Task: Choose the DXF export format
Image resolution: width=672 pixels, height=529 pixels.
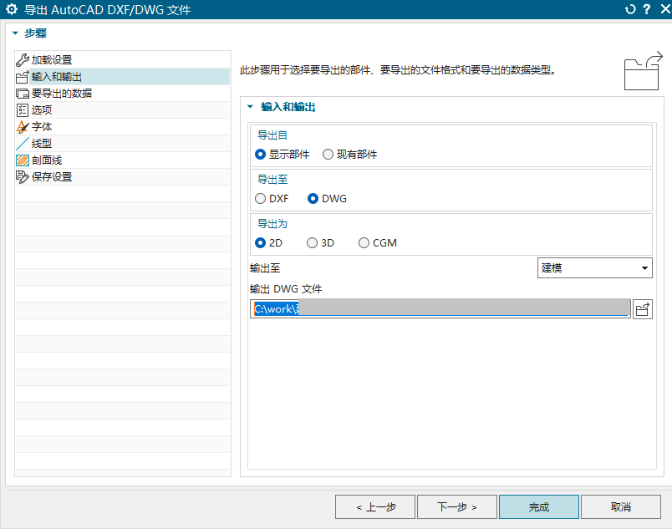Action: (260, 198)
